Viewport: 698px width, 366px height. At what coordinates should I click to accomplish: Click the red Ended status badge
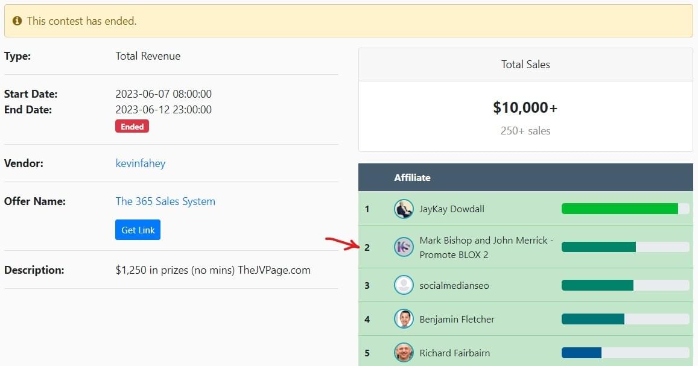(132, 127)
